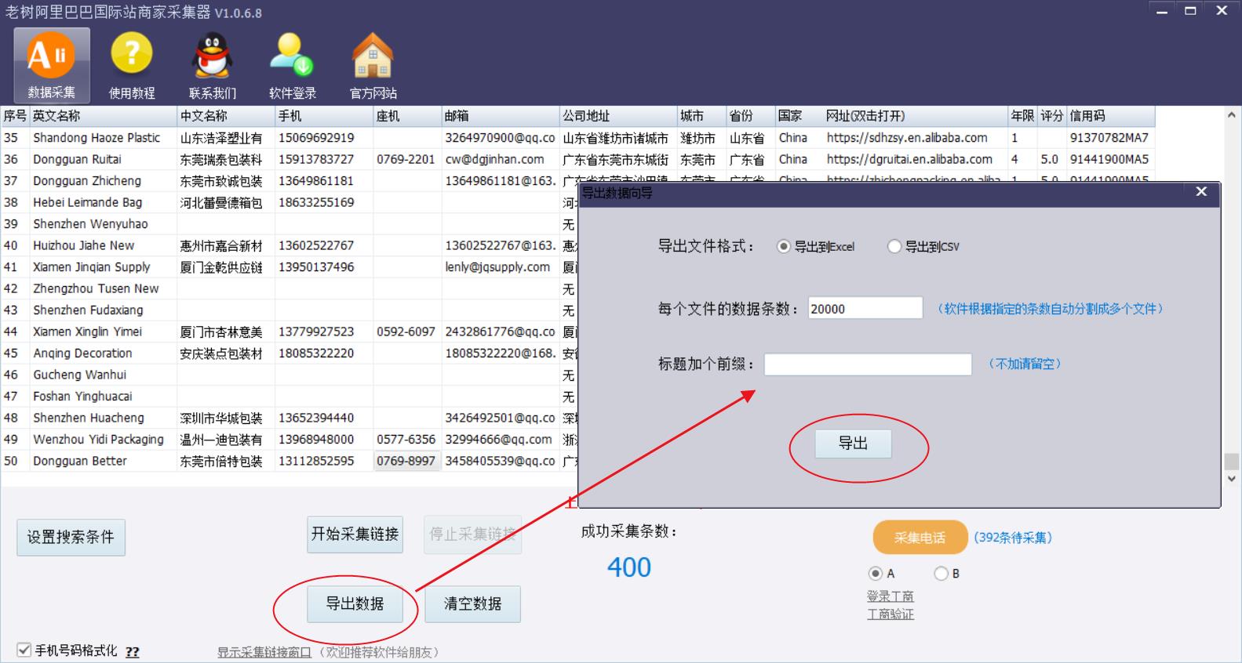This screenshot has height=663, width=1242.
Task: Visit 官方网站 via the house icon
Action: (x=373, y=65)
